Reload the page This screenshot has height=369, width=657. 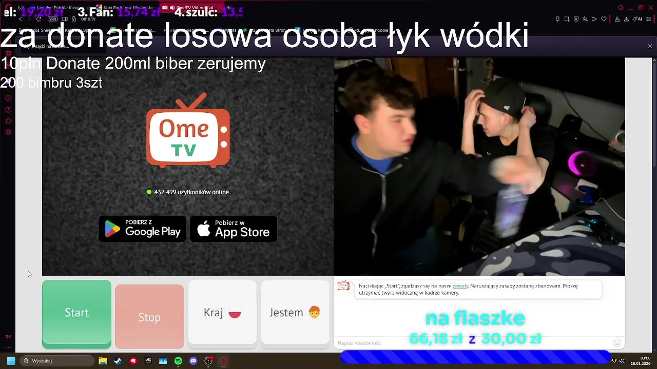click(38, 19)
